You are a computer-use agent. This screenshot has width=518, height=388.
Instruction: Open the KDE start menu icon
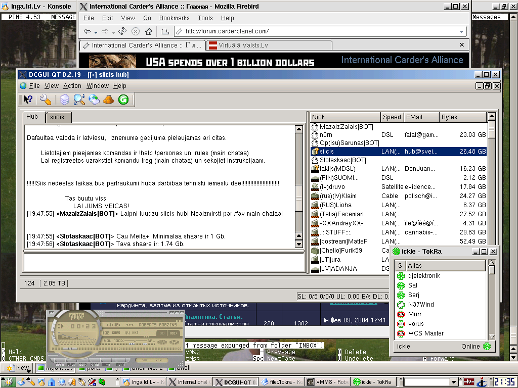8,382
